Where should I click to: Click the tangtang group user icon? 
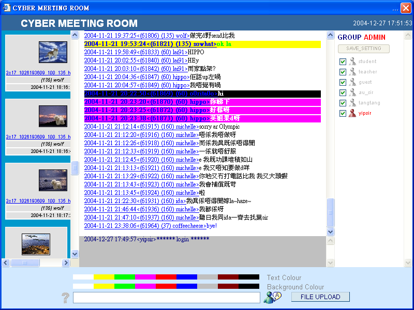tap(352, 103)
